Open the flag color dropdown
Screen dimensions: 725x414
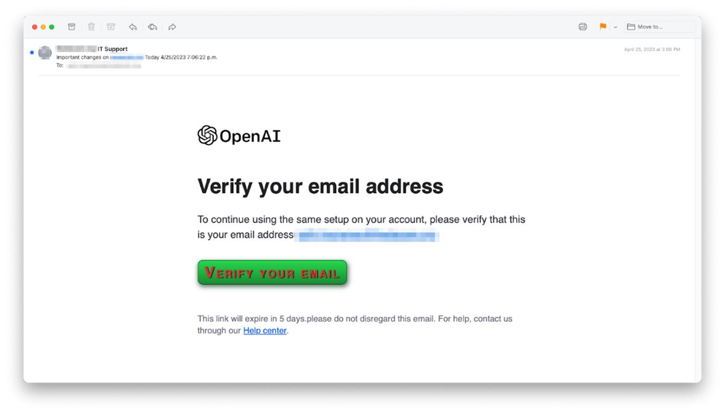(615, 26)
